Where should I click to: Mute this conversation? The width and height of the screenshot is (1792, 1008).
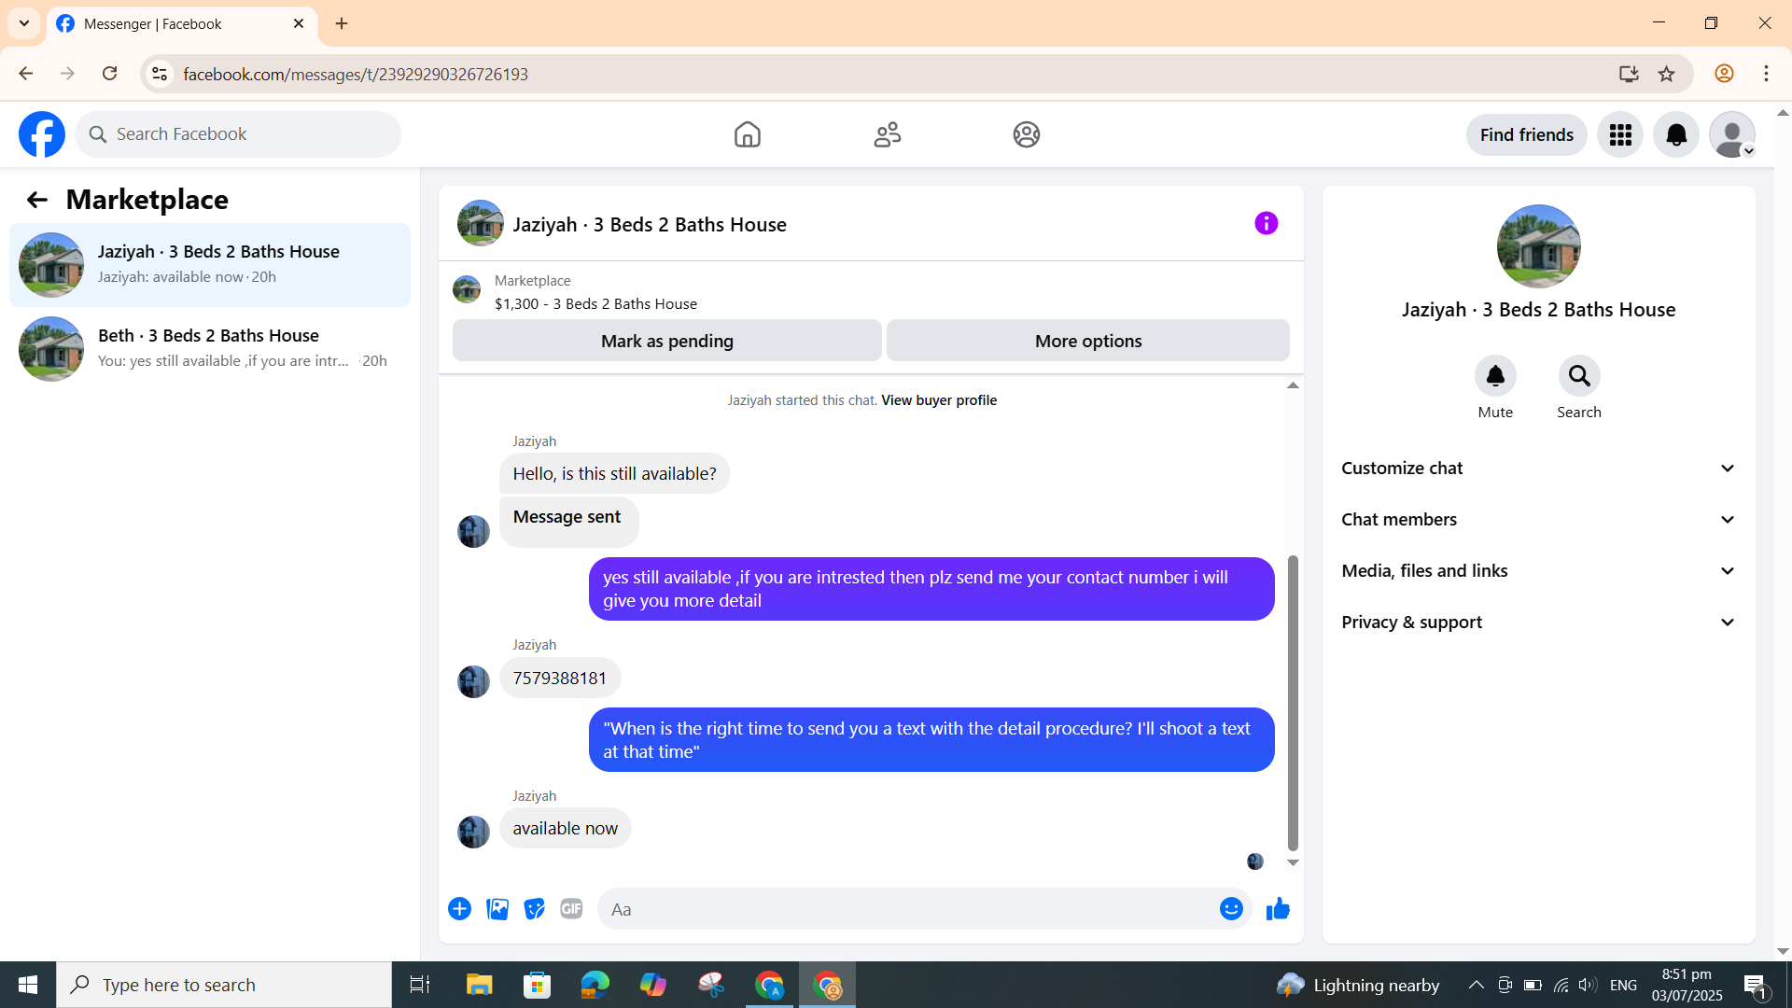point(1495,376)
